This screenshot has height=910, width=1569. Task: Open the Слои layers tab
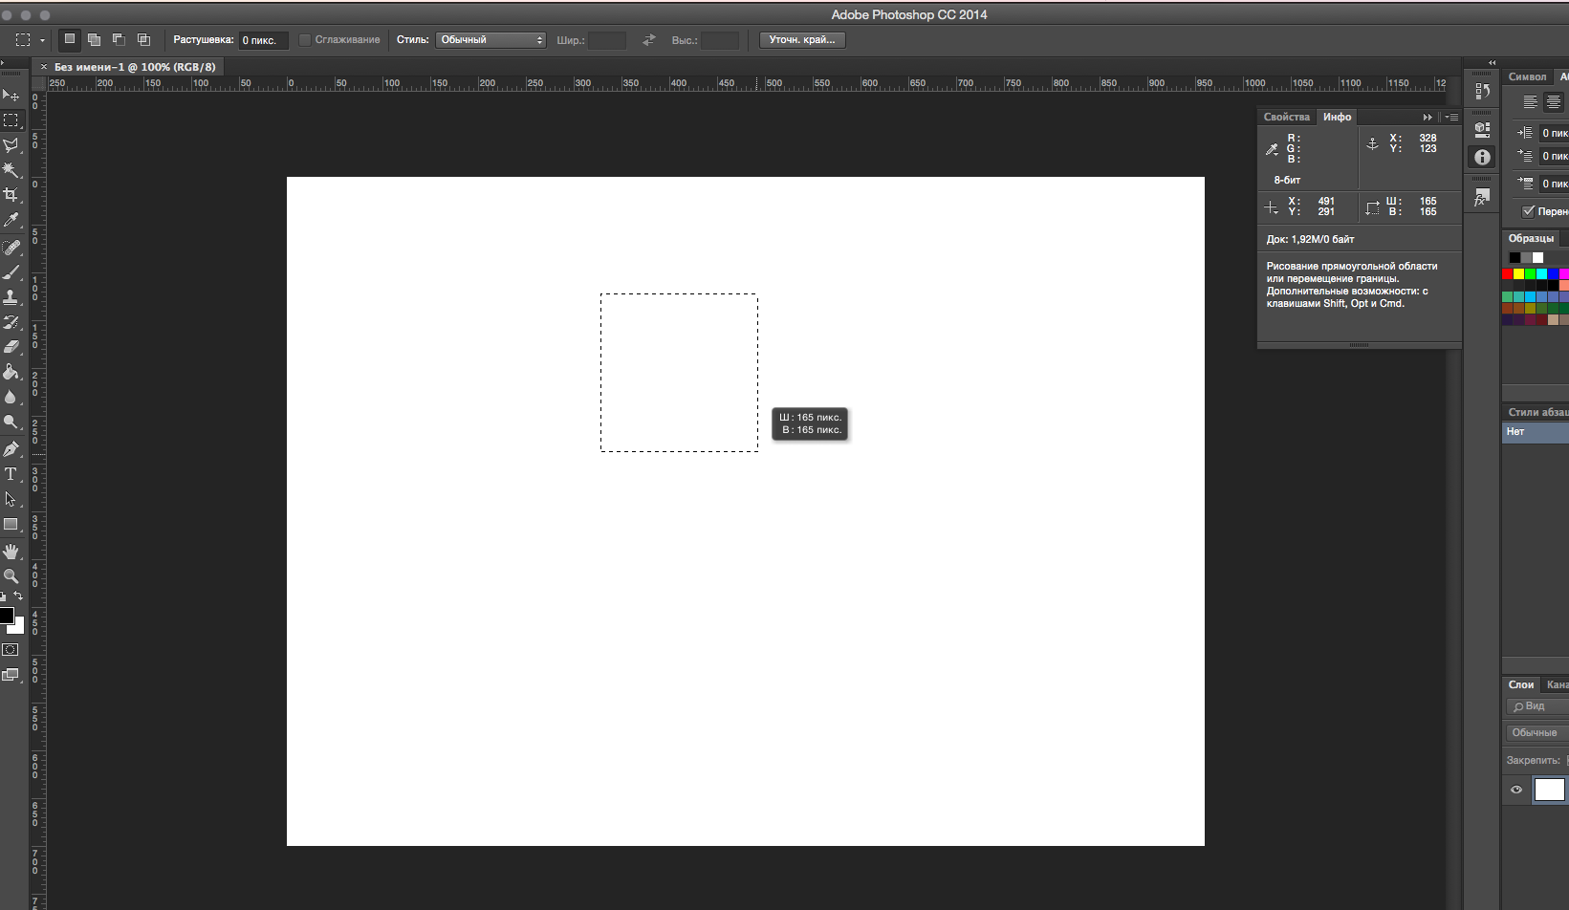pyautogui.click(x=1521, y=684)
